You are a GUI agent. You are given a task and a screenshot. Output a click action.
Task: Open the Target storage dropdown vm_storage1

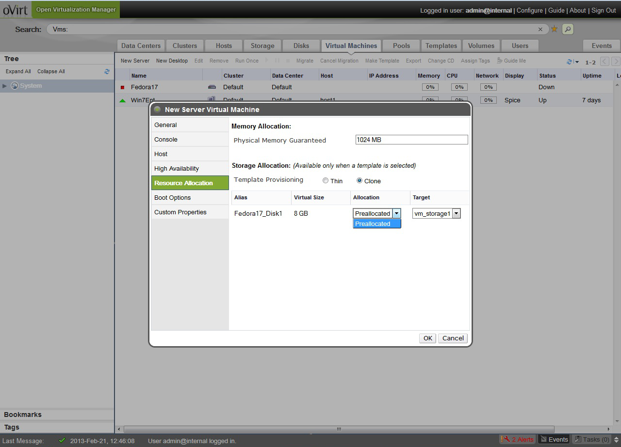click(456, 213)
